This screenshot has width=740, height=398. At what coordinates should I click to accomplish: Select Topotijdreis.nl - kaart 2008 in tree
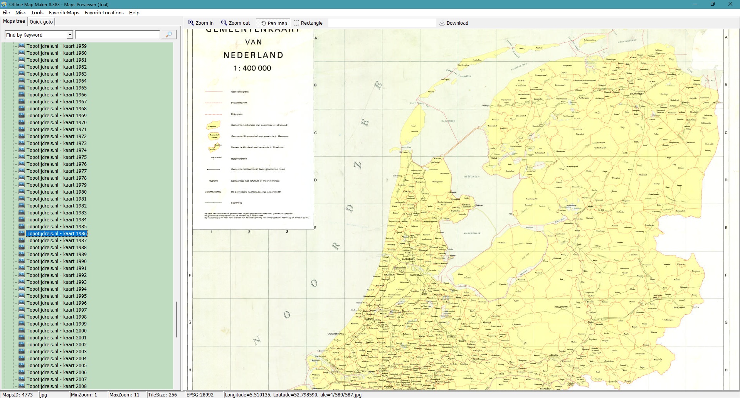tap(56, 386)
